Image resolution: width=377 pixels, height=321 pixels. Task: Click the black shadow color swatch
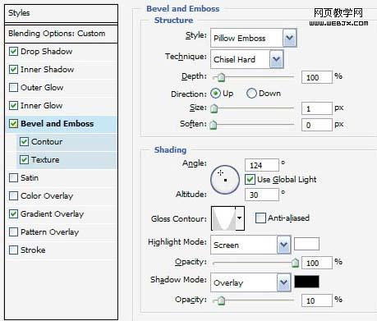(x=306, y=282)
